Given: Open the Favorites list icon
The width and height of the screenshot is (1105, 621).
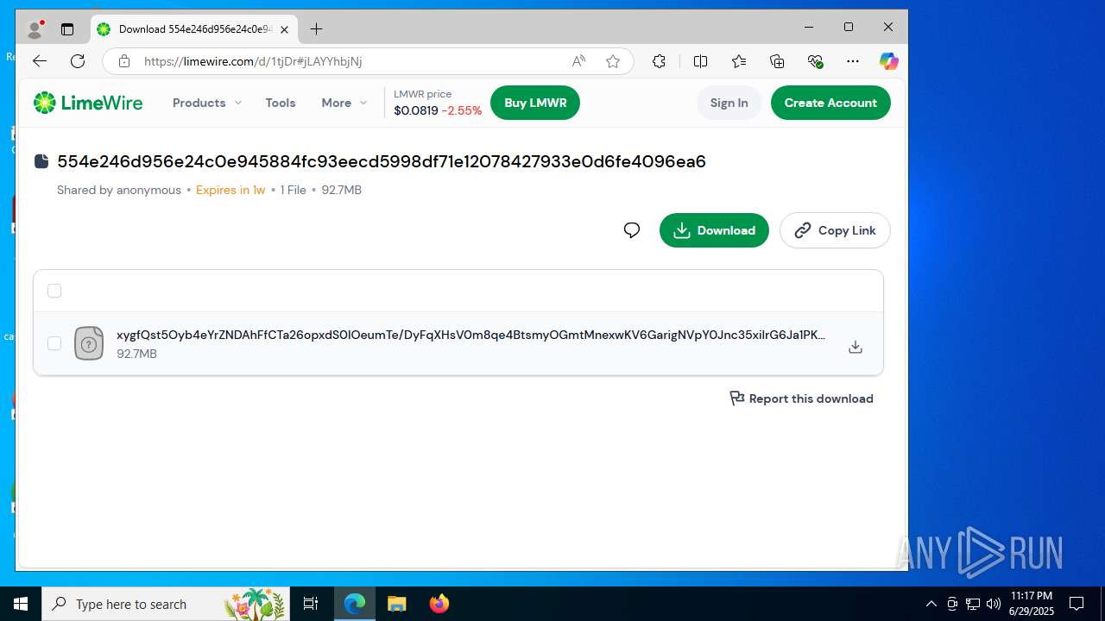Looking at the screenshot, I should tap(739, 61).
